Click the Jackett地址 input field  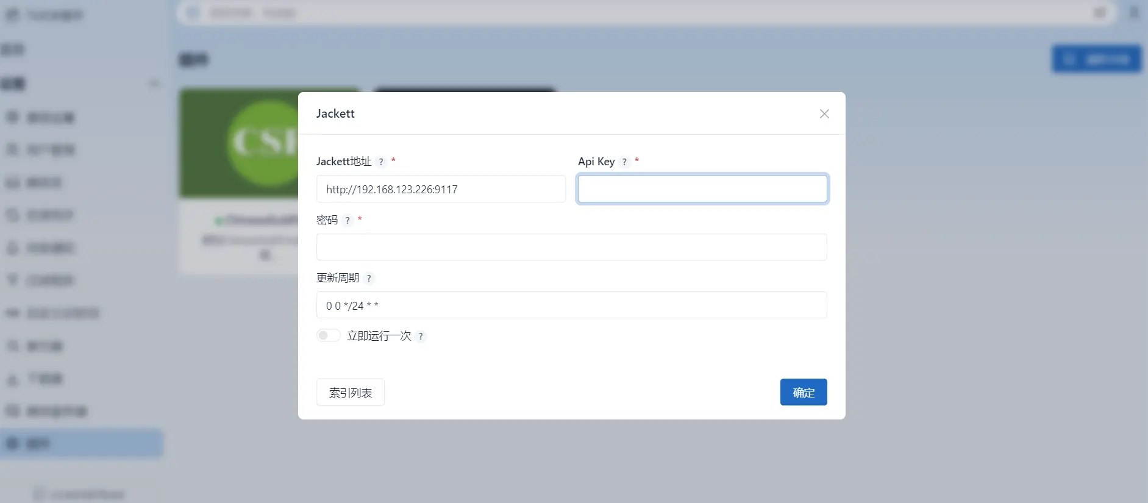(x=441, y=189)
